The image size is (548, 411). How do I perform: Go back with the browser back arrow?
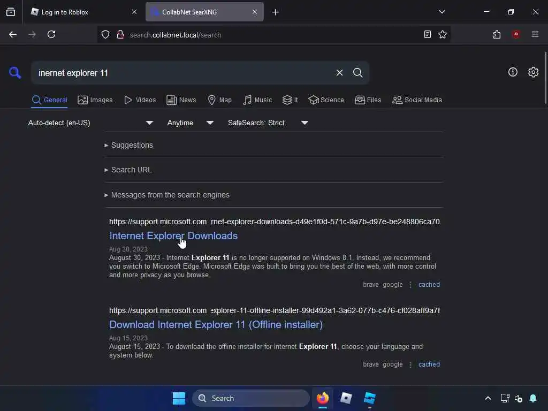[x=13, y=34]
